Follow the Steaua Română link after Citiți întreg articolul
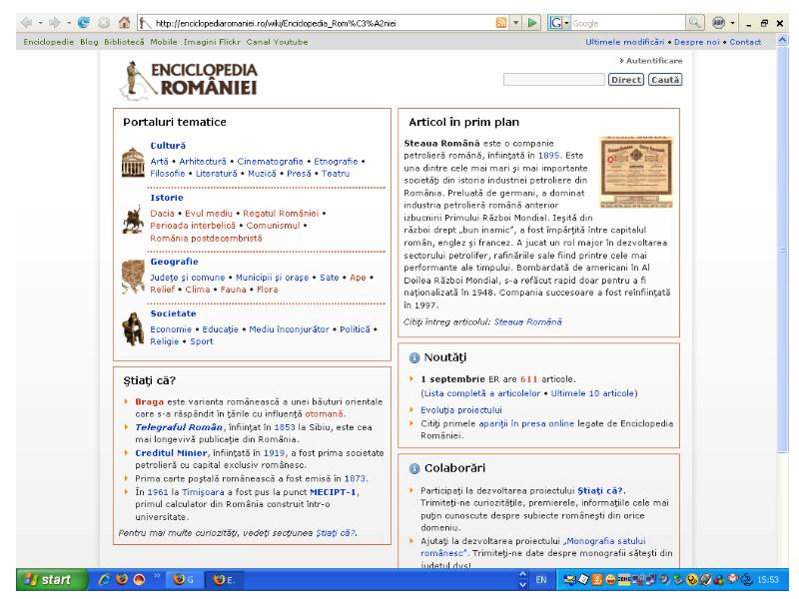The width and height of the screenshot is (799, 599). tap(528, 321)
